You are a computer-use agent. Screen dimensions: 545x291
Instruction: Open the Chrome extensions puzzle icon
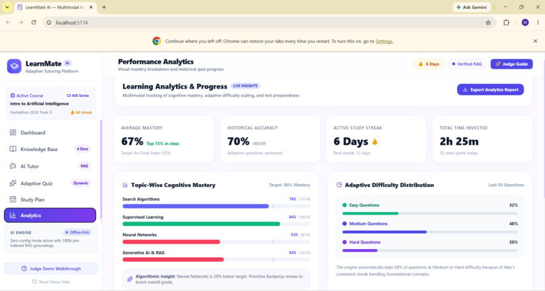(x=506, y=22)
